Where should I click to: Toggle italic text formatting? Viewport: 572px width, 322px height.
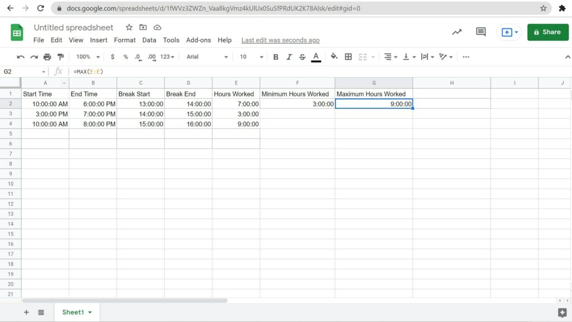pyautogui.click(x=289, y=57)
